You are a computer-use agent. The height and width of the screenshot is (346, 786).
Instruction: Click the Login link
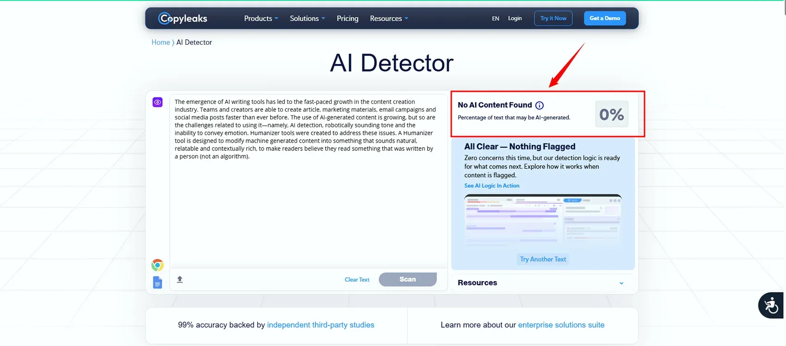pyautogui.click(x=515, y=18)
